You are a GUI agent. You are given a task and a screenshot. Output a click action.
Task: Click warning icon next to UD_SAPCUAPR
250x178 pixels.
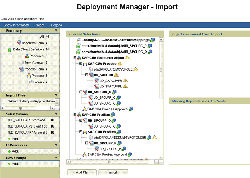[x=125, y=81]
